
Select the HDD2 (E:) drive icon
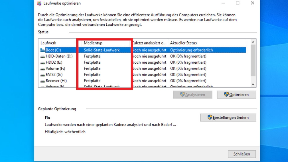(42, 62)
